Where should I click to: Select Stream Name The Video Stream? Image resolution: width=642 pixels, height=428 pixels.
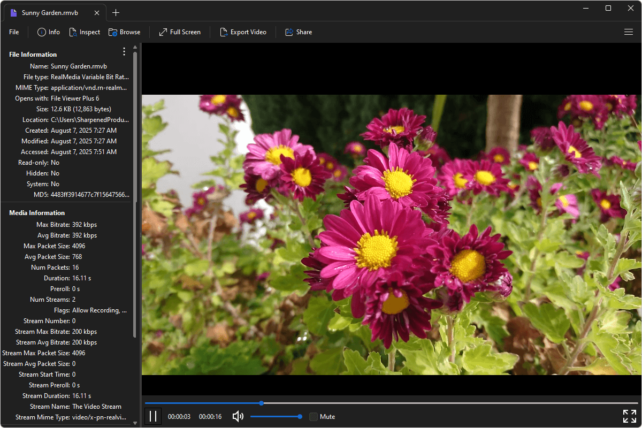(97, 407)
